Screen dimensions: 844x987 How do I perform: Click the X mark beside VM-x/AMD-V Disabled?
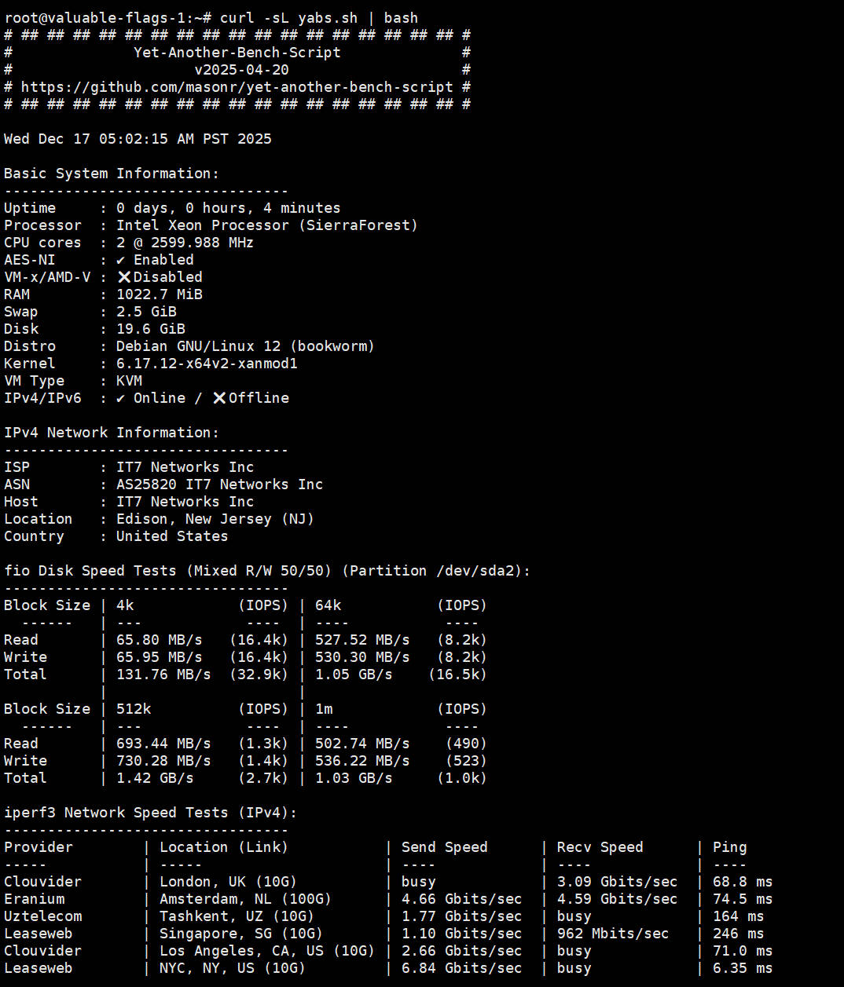coord(124,277)
